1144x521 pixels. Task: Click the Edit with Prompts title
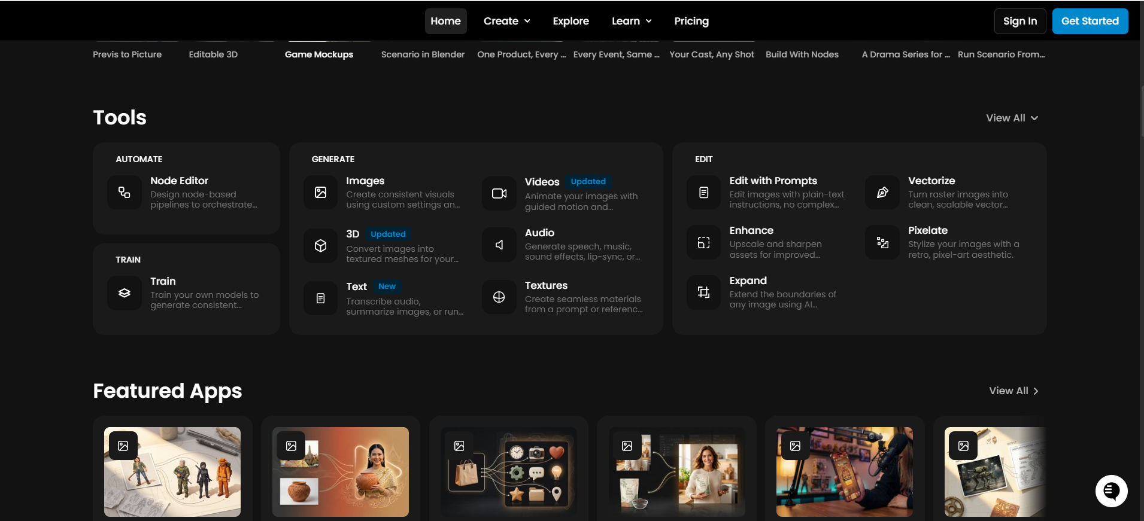click(773, 181)
